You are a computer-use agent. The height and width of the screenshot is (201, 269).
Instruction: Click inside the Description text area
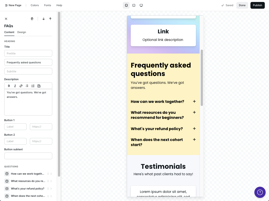pos(28,102)
